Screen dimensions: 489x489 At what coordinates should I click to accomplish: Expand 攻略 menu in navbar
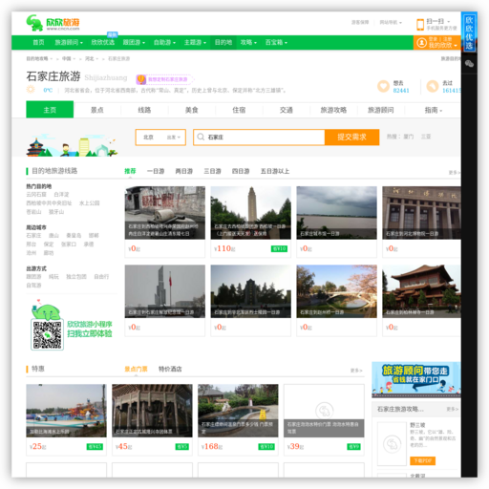pos(248,42)
